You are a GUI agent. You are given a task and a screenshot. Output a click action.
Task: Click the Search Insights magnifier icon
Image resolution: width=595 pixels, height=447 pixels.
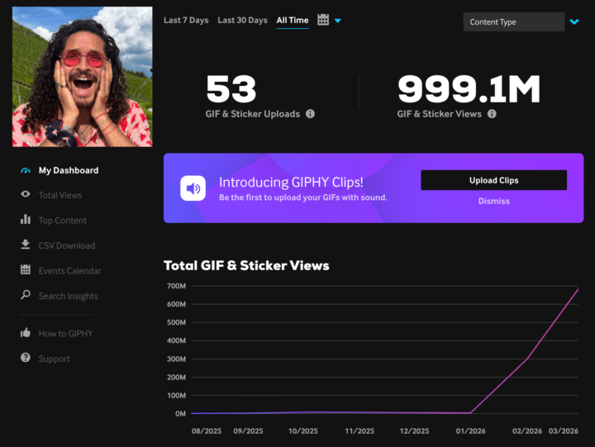click(x=26, y=295)
